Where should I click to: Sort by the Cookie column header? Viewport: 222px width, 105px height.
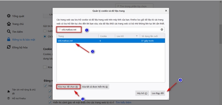[x=107, y=36]
